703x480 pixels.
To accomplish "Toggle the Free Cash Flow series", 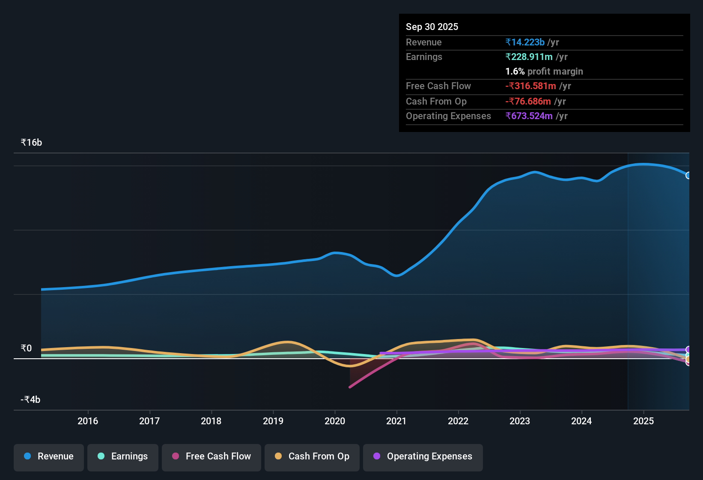I will coord(211,457).
